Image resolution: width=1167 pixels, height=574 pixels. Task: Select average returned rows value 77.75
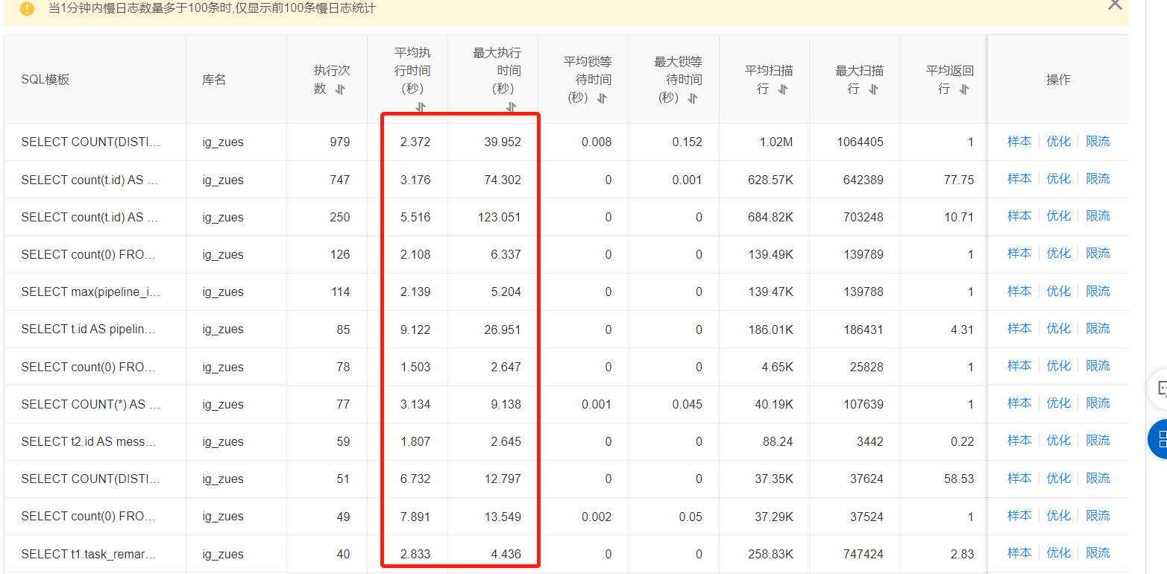[959, 180]
